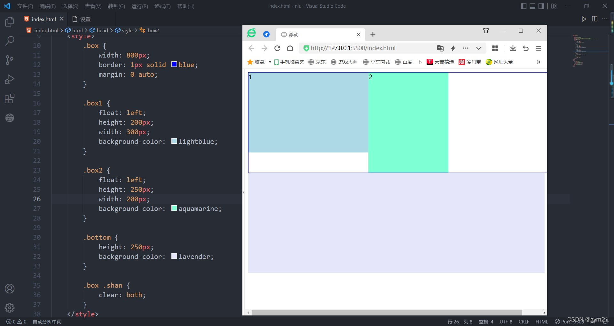Click the browser skin shirt icon
Viewport: 614px width, 326px height.
click(486, 31)
